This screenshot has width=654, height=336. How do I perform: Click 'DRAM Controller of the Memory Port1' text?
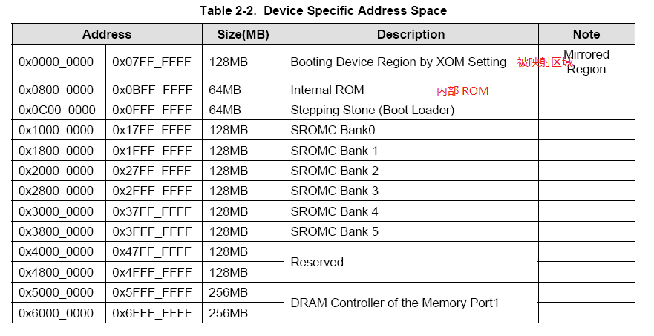tap(395, 303)
